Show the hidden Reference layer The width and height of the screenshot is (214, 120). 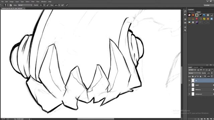[x=189, y=90]
